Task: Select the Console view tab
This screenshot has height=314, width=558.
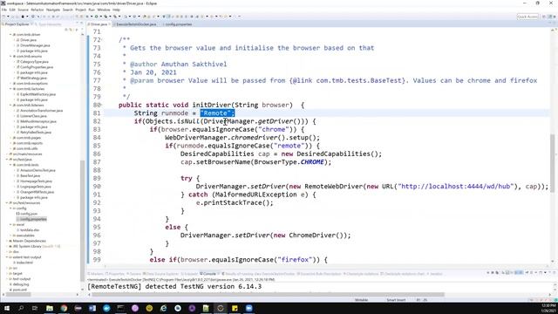Action: [209, 274]
